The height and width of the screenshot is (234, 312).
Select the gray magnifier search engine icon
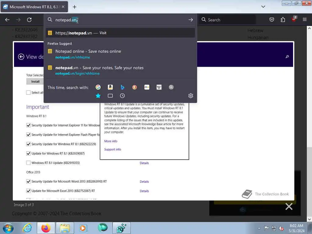click(171, 87)
